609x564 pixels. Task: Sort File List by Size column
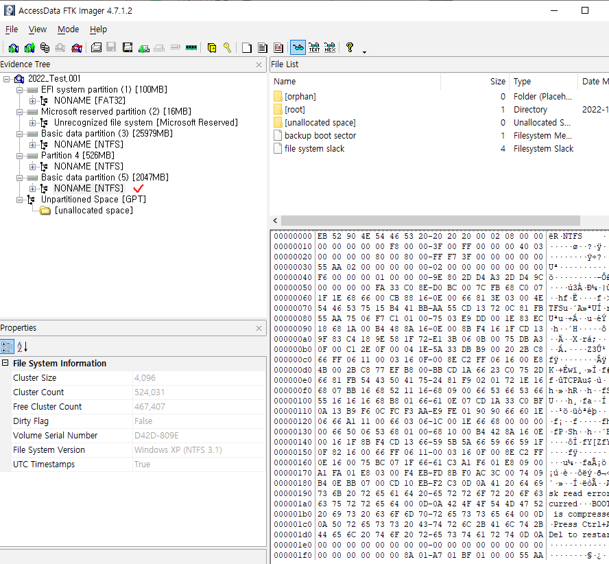coord(475,81)
